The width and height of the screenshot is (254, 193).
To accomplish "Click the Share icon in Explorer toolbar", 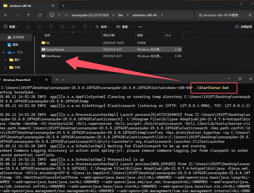I will 74,27.
